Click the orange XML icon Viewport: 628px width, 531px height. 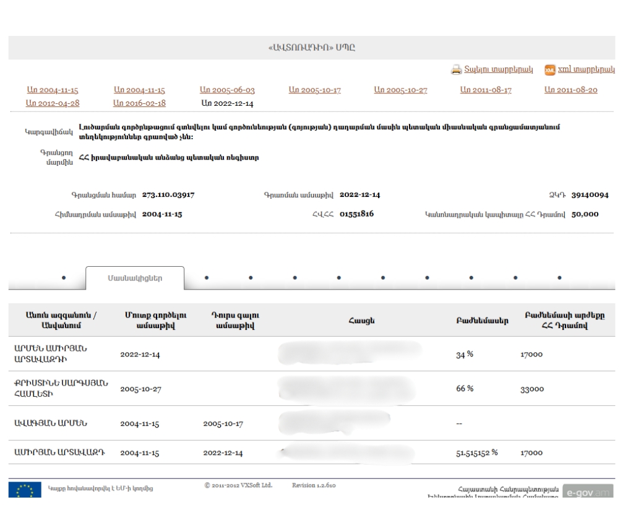549,69
